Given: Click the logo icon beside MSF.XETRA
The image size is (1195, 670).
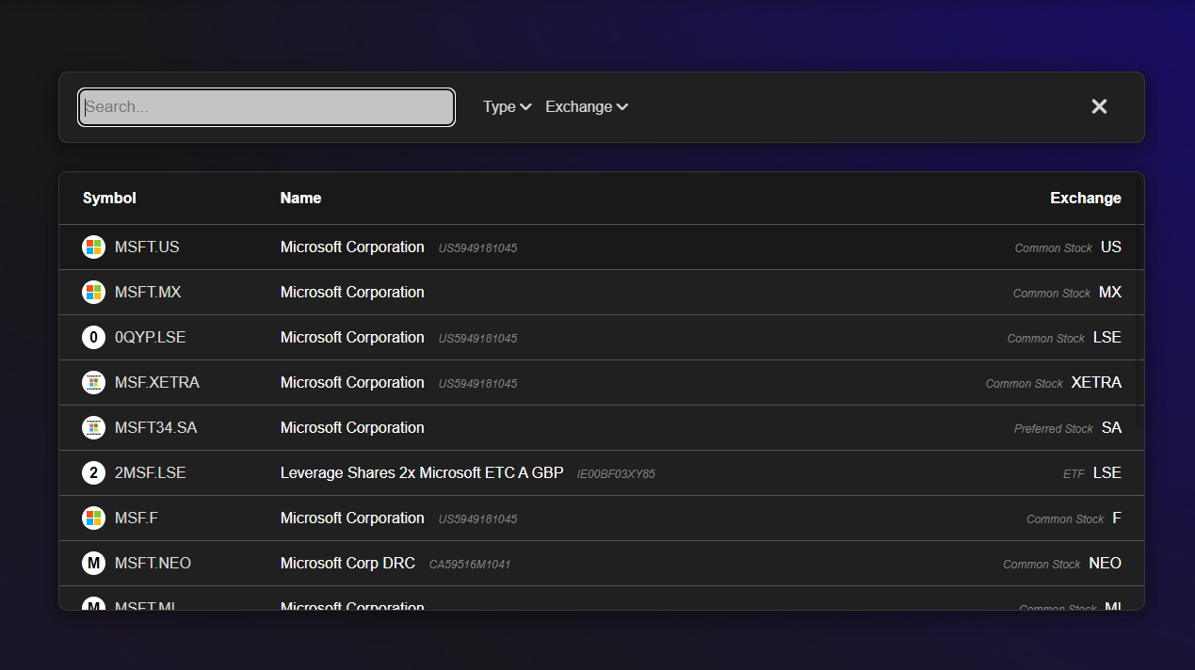Looking at the screenshot, I should [93, 383].
